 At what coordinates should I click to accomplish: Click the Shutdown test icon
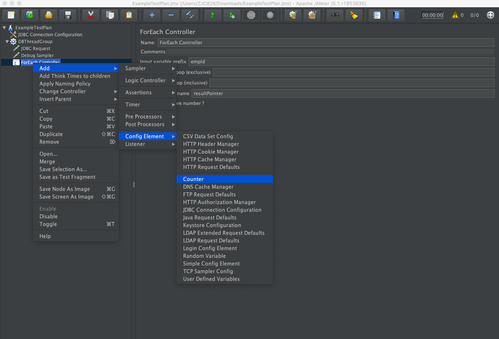tap(270, 15)
